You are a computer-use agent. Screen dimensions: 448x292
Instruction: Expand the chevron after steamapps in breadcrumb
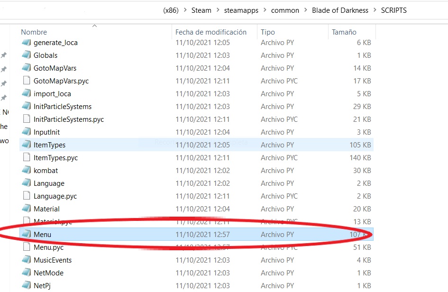coord(265,10)
